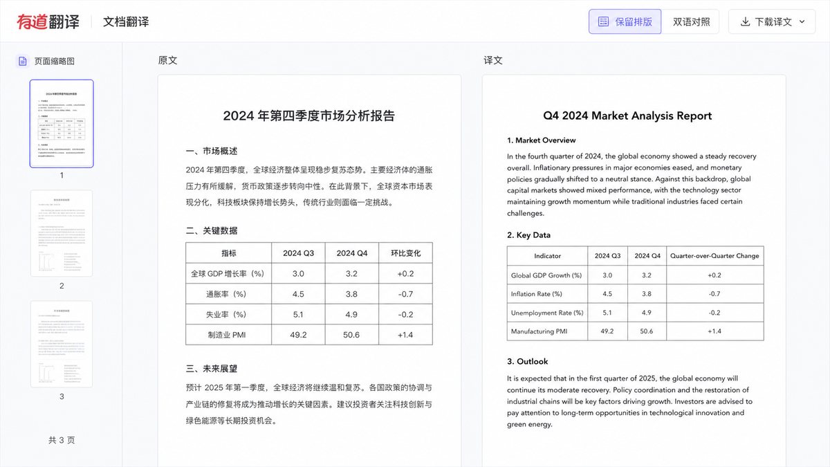The image size is (830, 467).
Task: Click the Quarter-over-Quarter Change header
Action: 715,256
